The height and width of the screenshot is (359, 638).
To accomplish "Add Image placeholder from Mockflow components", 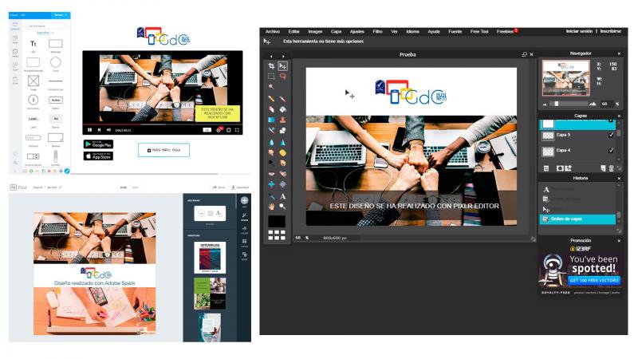I will pos(33,81).
